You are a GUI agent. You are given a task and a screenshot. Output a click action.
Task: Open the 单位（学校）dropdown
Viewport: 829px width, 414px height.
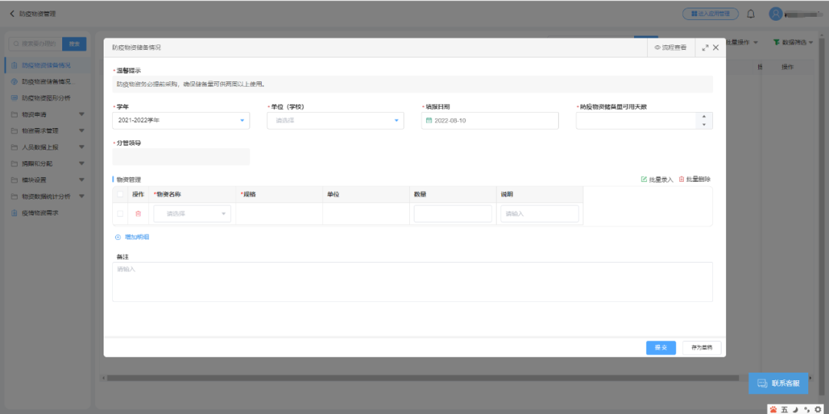335,120
